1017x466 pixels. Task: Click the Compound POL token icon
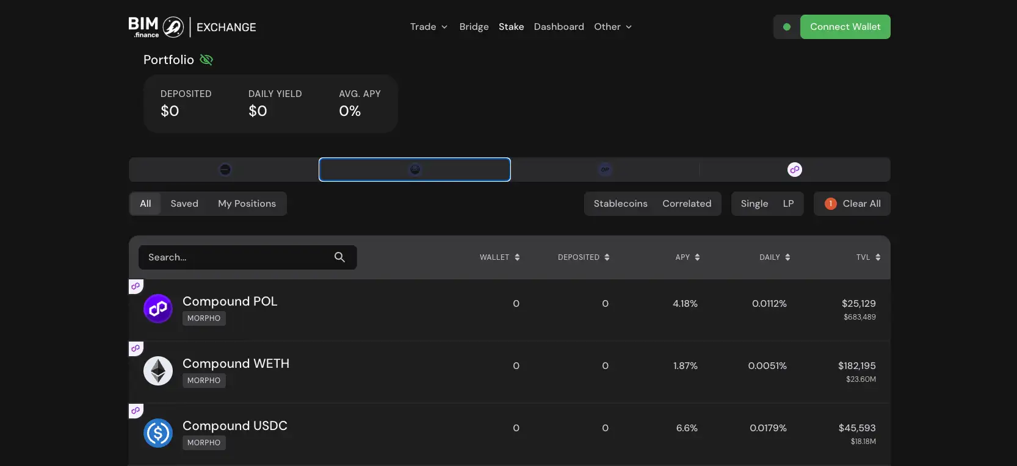(x=158, y=309)
